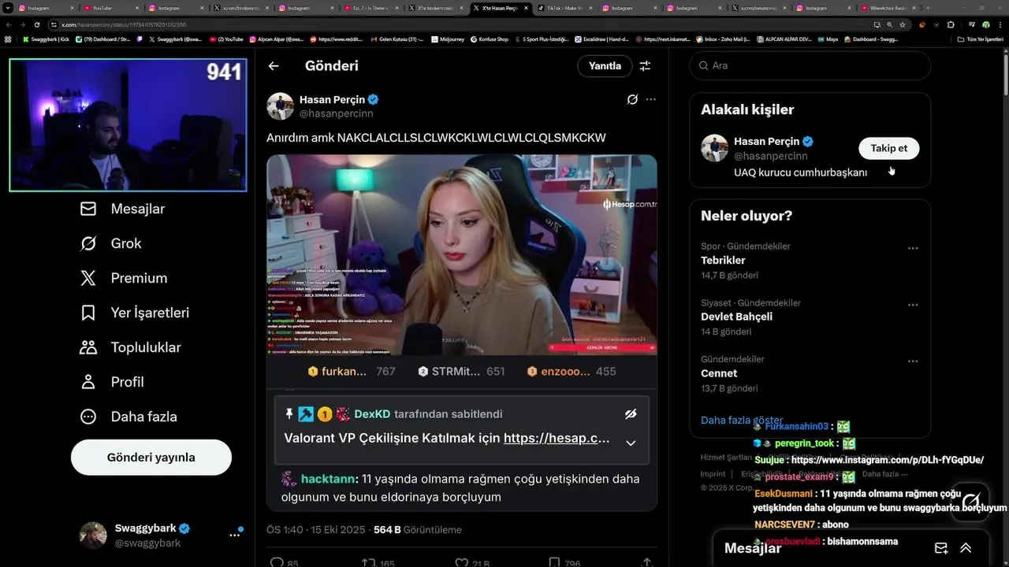Click the like heart icon below the post

point(462,562)
